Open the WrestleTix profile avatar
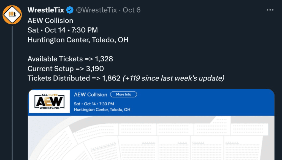The image size is (282, 160). pyautogui.click(x=12, y=15)
